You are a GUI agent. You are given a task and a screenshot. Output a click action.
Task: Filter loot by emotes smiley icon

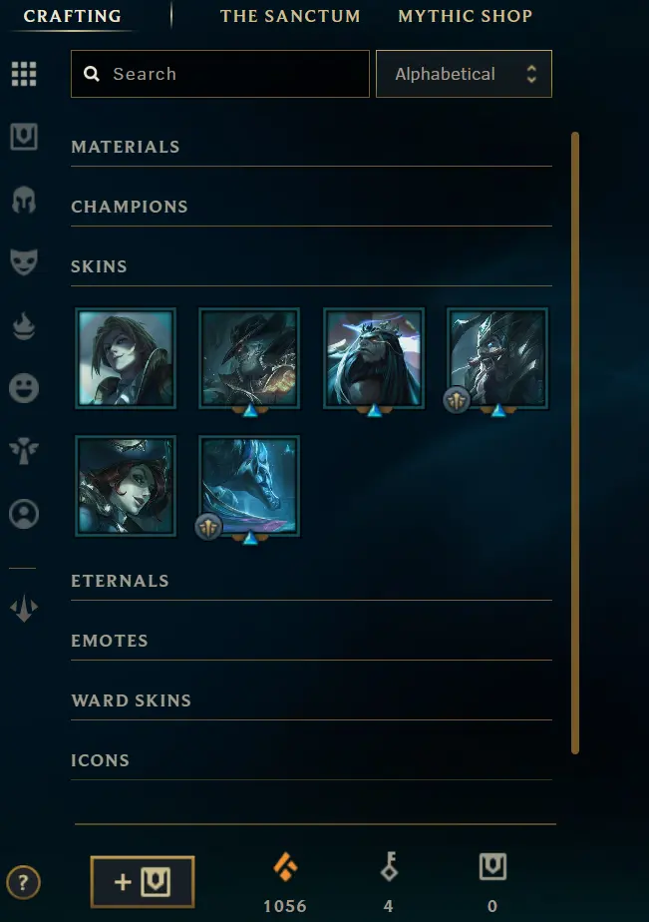[x=24, y=388]
